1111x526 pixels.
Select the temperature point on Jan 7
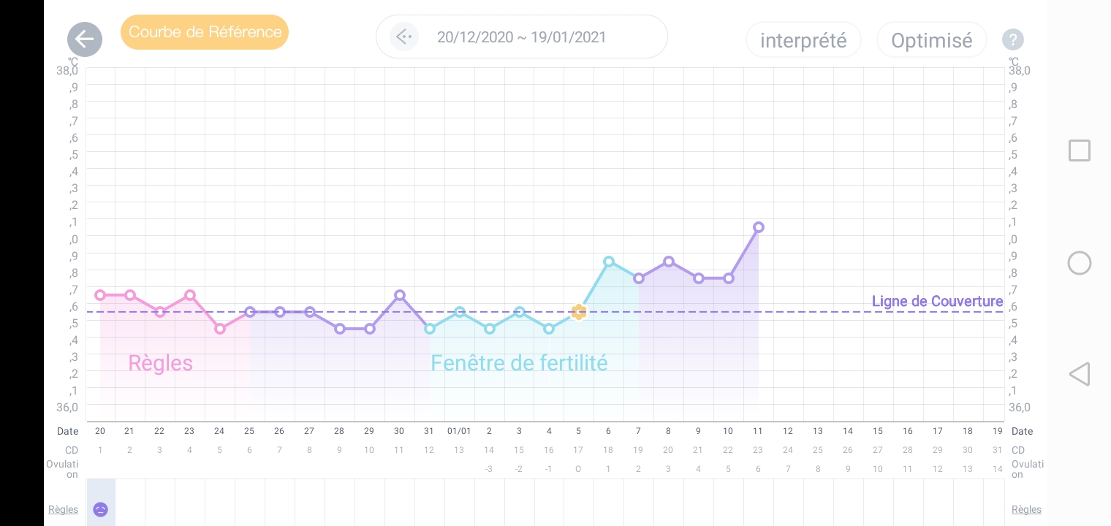(639, 278)
